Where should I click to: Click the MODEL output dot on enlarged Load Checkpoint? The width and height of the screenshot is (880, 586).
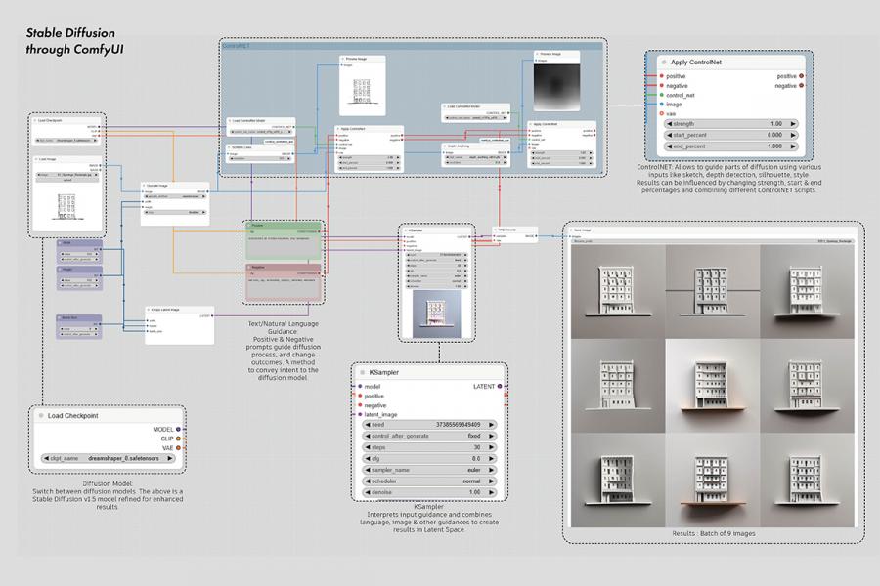click(178, 429)
